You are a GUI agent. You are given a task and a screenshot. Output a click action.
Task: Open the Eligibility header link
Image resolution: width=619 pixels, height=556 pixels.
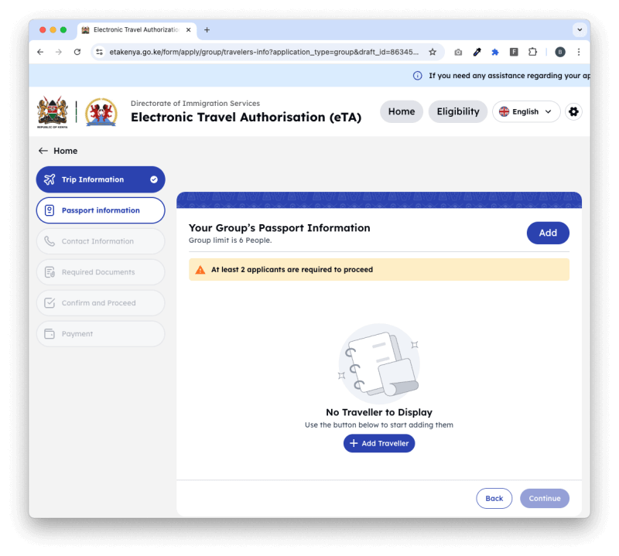tap(458, 111)
